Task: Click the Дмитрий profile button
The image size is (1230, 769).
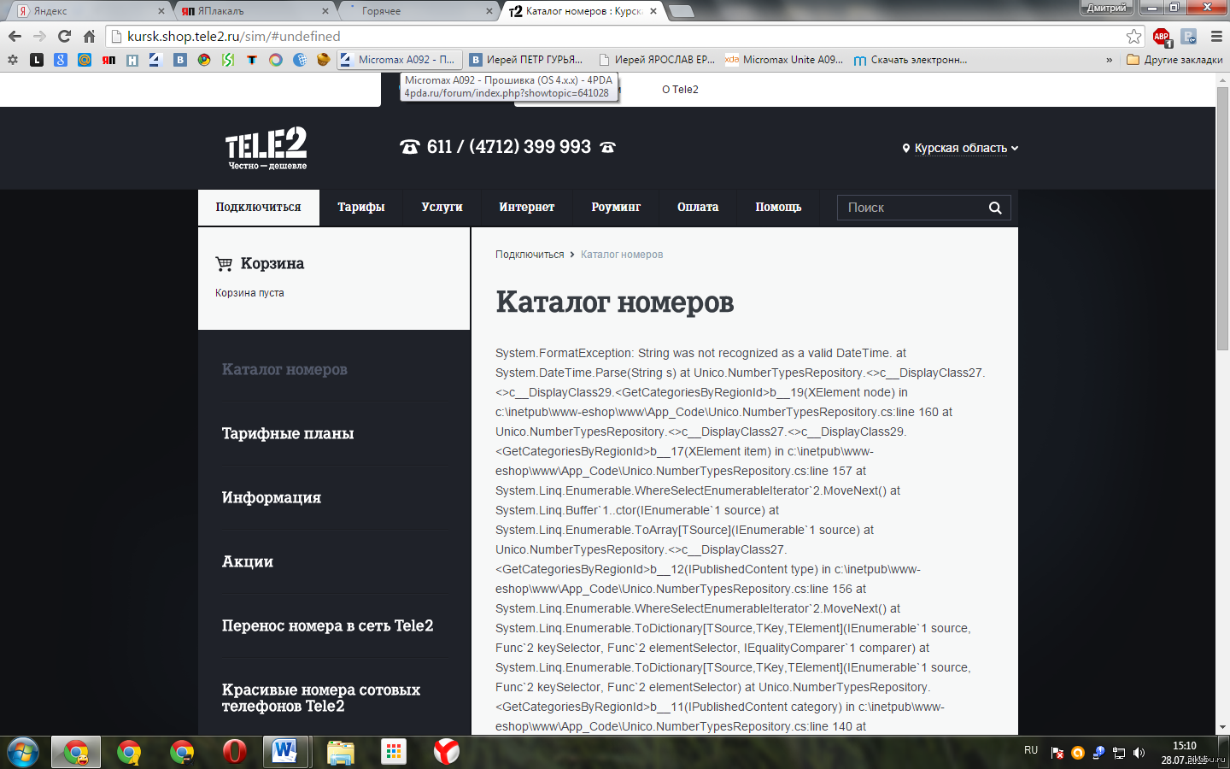Action: (1107, 8)
